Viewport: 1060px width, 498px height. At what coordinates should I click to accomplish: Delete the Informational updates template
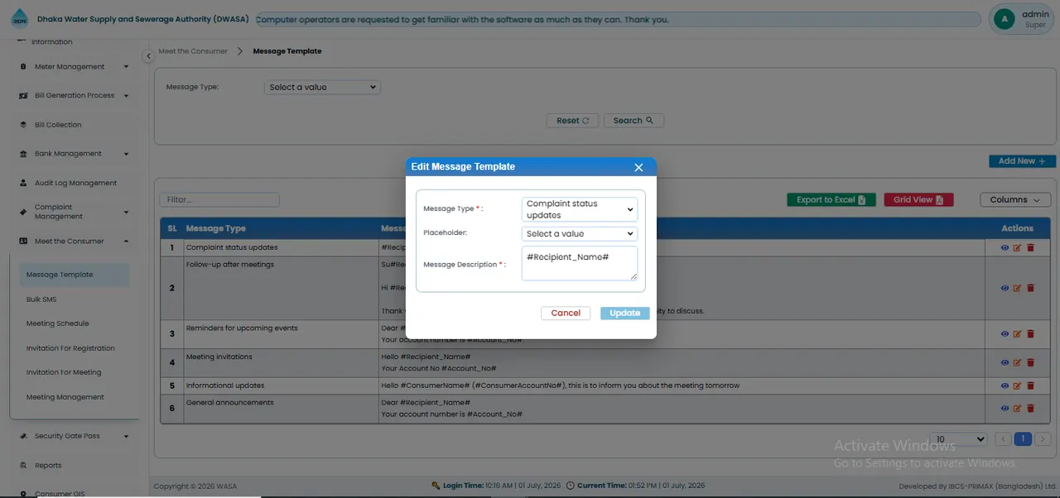pos(1031,385)
